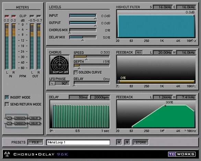Click the Chorus Delay emblem icon
The width and height of the screenshot is (201, 161).
(7, 154)
